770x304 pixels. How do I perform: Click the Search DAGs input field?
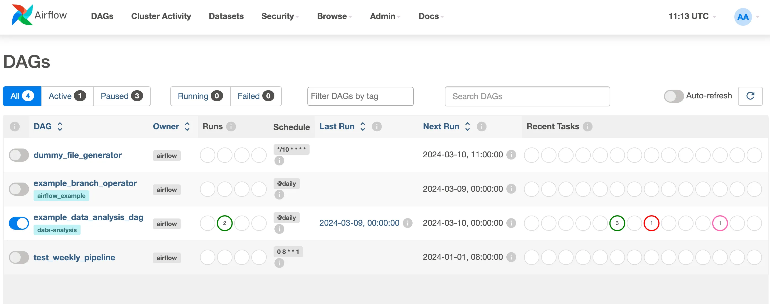click(527, 96)
